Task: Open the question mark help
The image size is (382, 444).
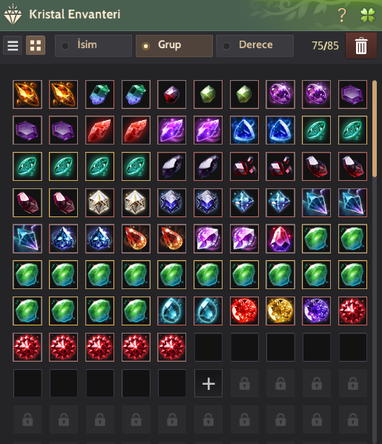Action: pyautogui.click(x=342, y=15)
